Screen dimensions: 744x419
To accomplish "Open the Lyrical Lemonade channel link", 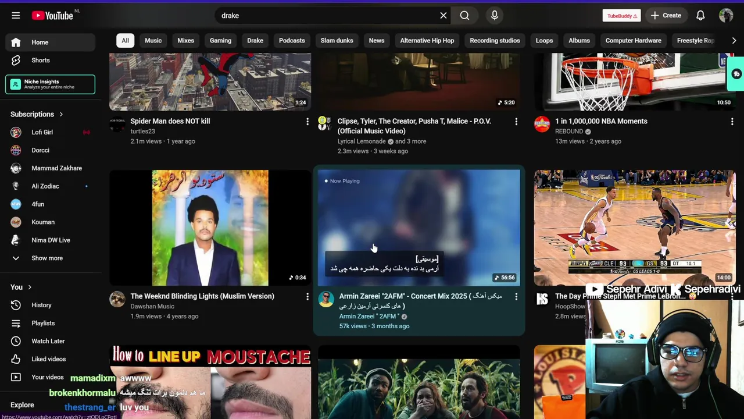I will [362, 141].
